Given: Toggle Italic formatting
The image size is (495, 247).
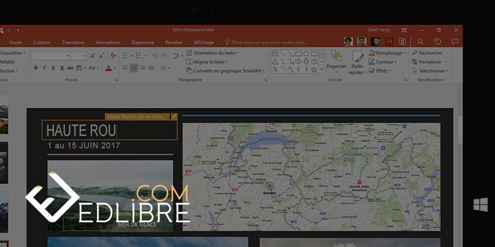Looking at the screenshot, I should [44, 68].
